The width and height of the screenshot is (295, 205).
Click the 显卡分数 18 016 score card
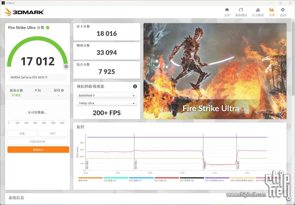click(107, 32)
